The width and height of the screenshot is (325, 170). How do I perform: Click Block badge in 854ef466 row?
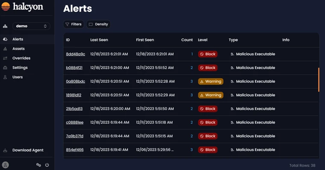[x=208, y=150]
